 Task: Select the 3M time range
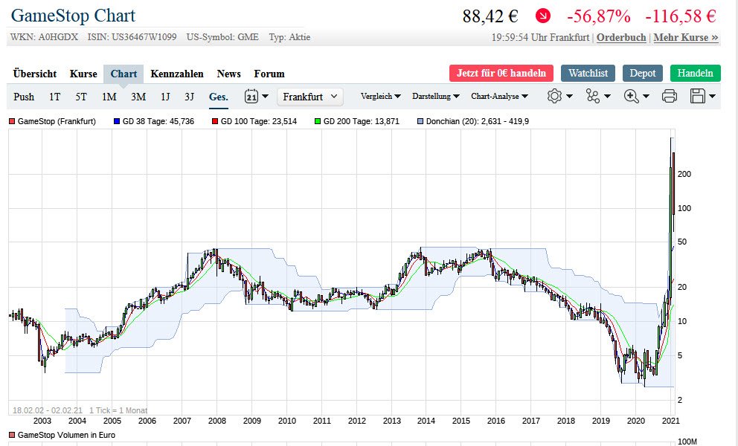click(138, 97)
